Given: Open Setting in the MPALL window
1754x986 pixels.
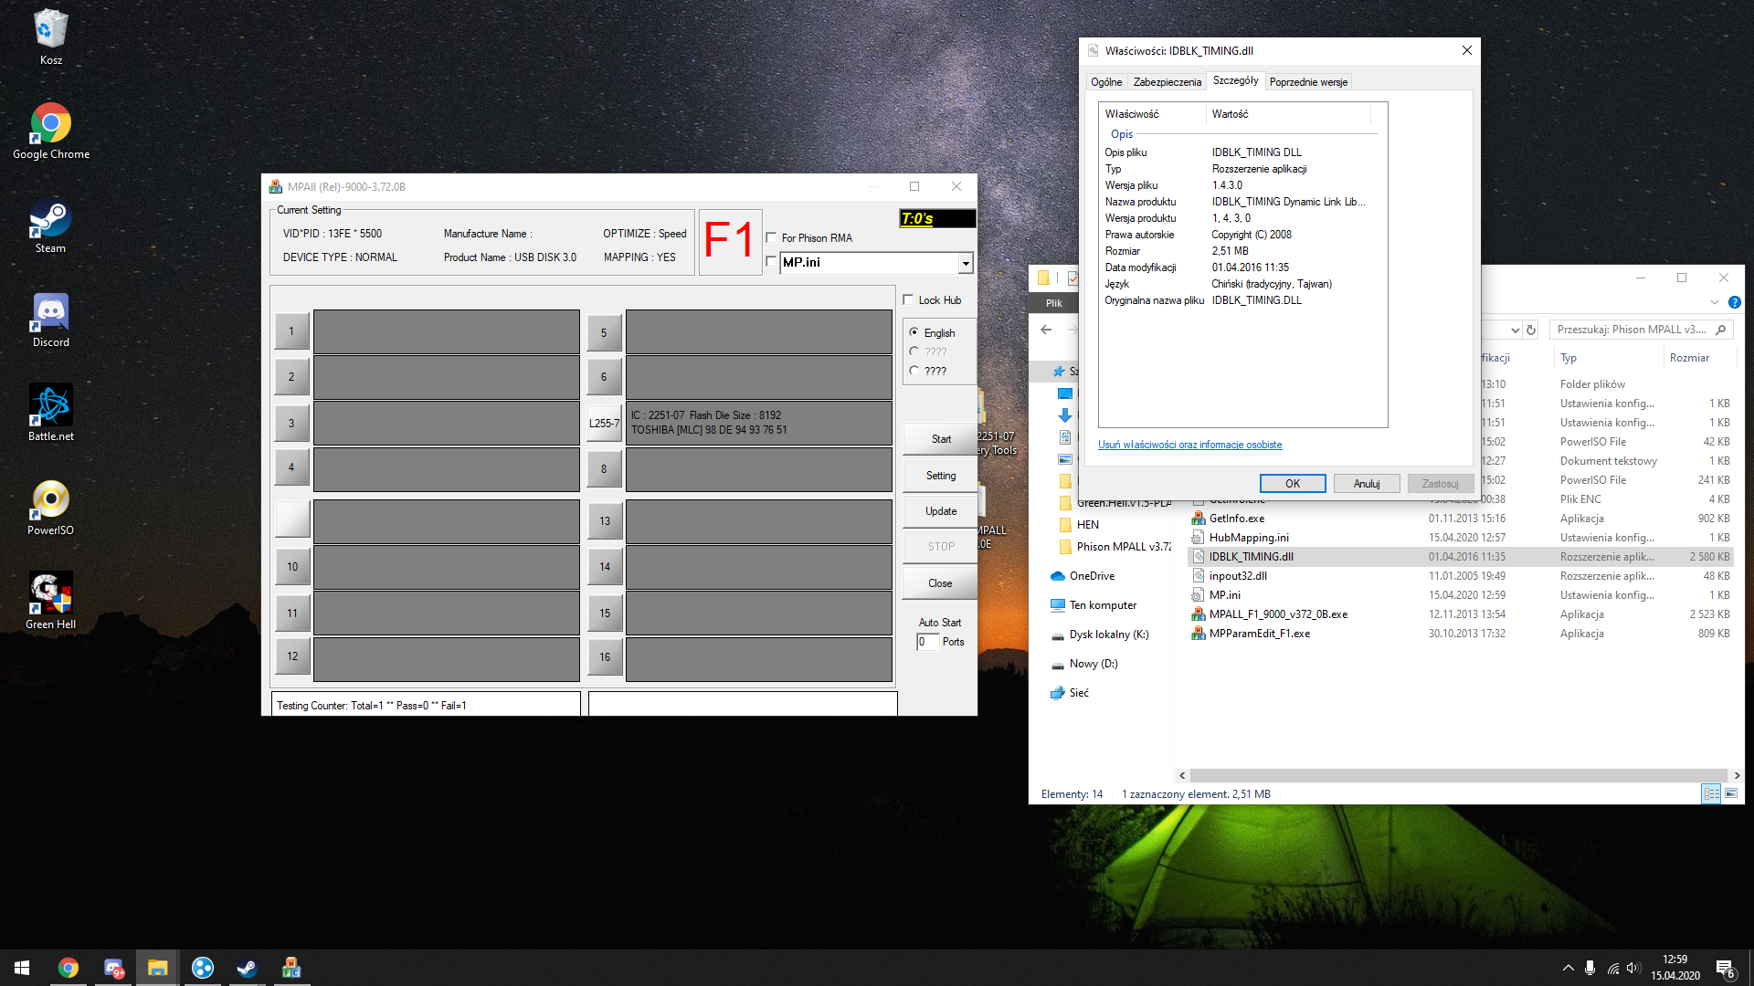Looking at the screenshot, I should click(x=940, y=476).
